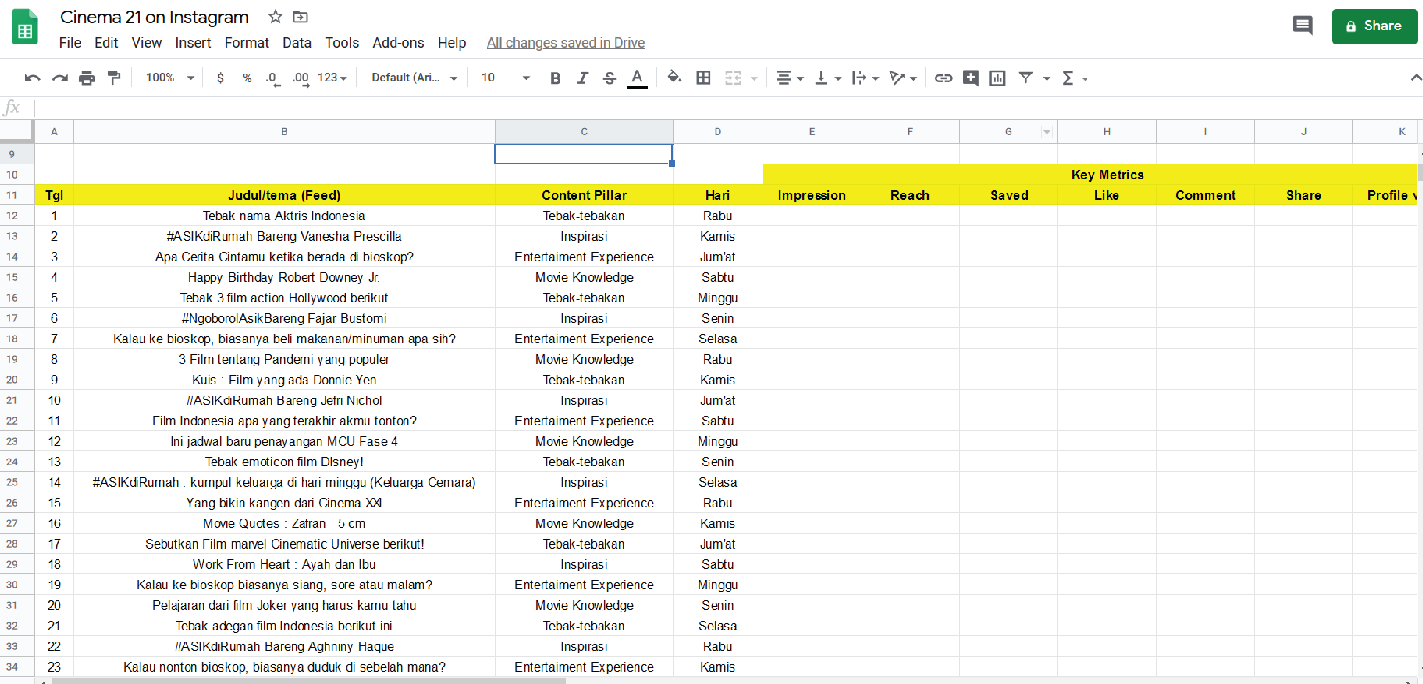Open the fill color picker
The height and width of the screenshot is (684, 1423).
click(x=674, y=77)
